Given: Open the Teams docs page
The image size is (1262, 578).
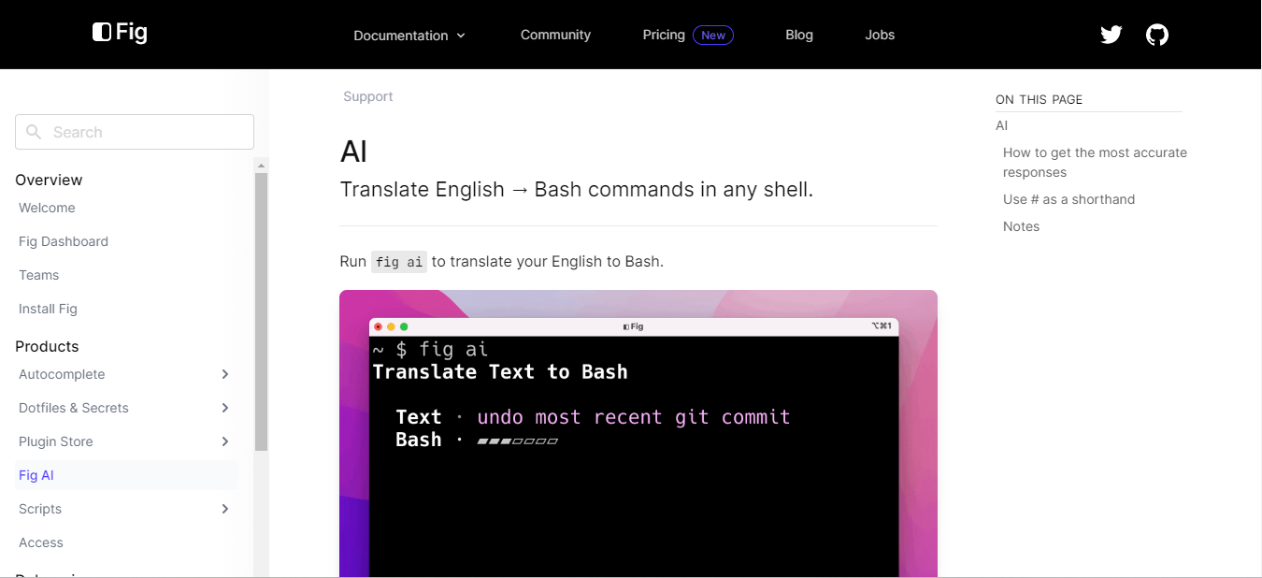Looking at the screenshot, I should [38, 275].
